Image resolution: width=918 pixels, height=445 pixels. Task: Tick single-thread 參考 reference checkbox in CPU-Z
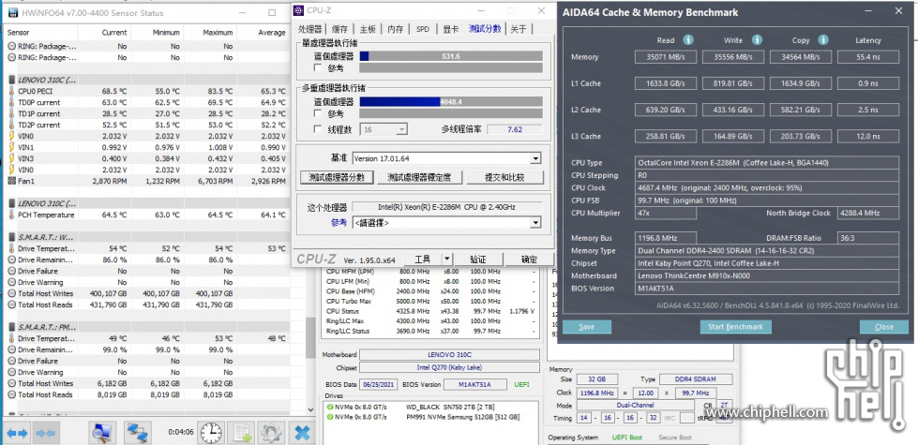point(318,67)
